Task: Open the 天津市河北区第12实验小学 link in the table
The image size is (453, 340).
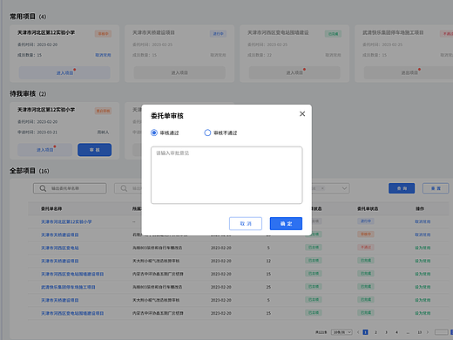Action: point(66,221)
